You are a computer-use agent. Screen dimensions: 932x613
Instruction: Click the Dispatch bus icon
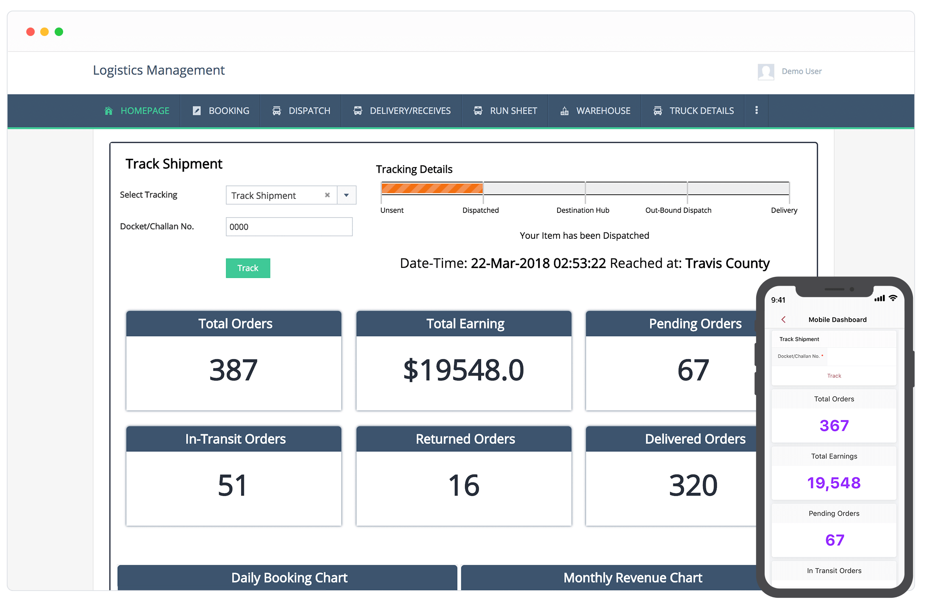click(277, 111)
